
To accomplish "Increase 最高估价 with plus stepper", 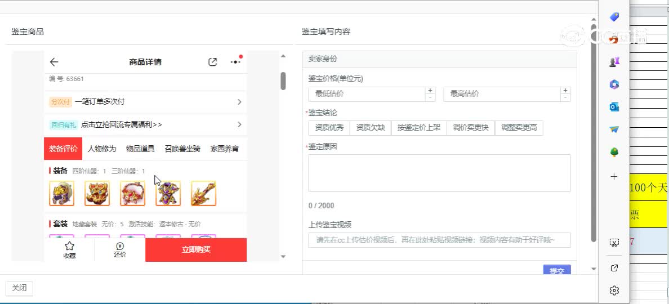I will pos(565,91).
